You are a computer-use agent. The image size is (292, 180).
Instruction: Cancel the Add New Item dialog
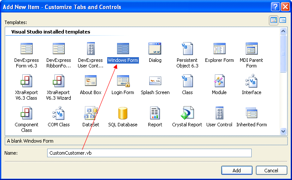click(x=271, y=170)
